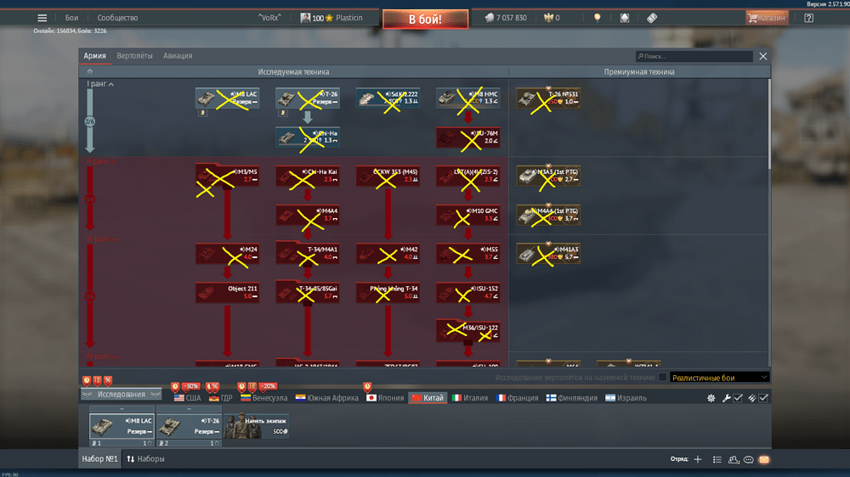Switch to the Вертолёты tab
This screenshot has width=850, height=477.
(x=134, y=56)
